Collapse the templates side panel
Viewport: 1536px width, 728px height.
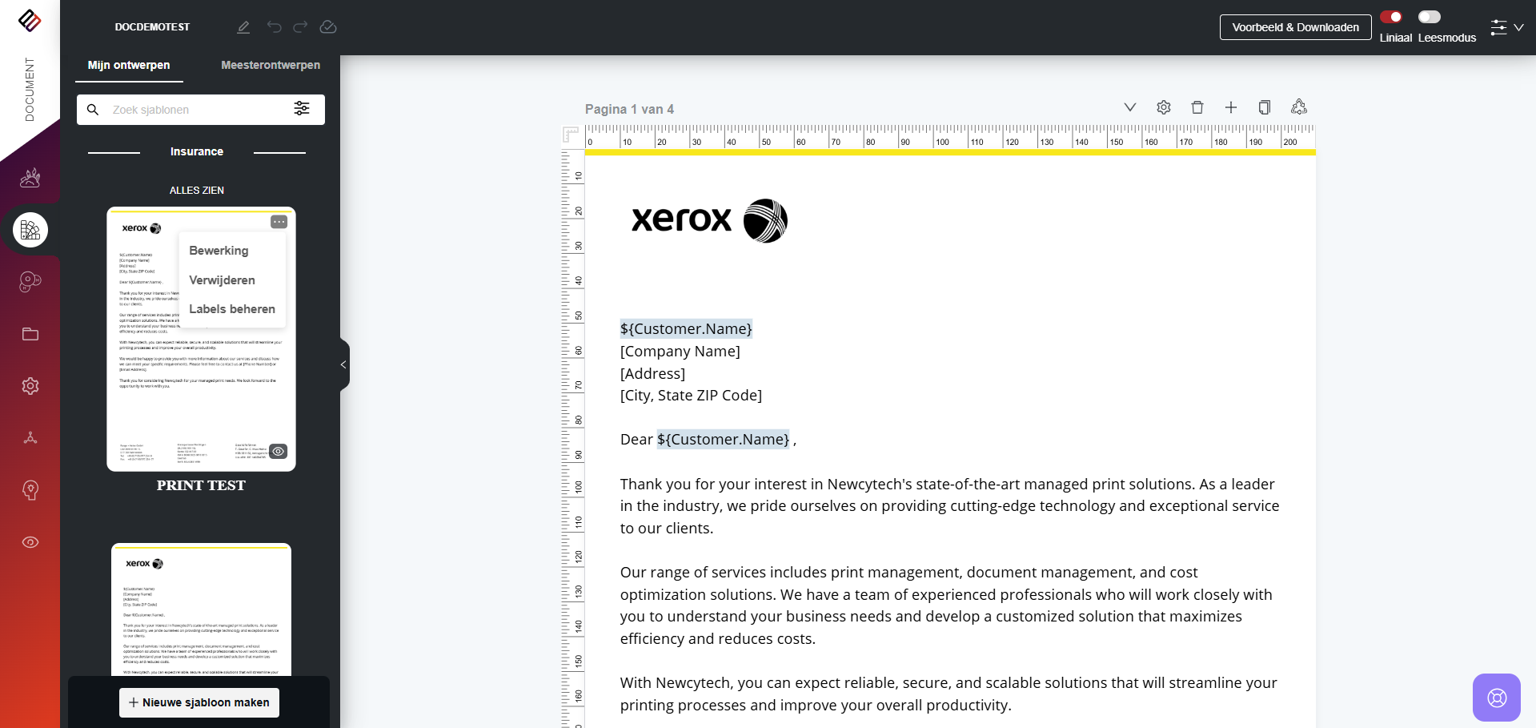click(344, 365)
